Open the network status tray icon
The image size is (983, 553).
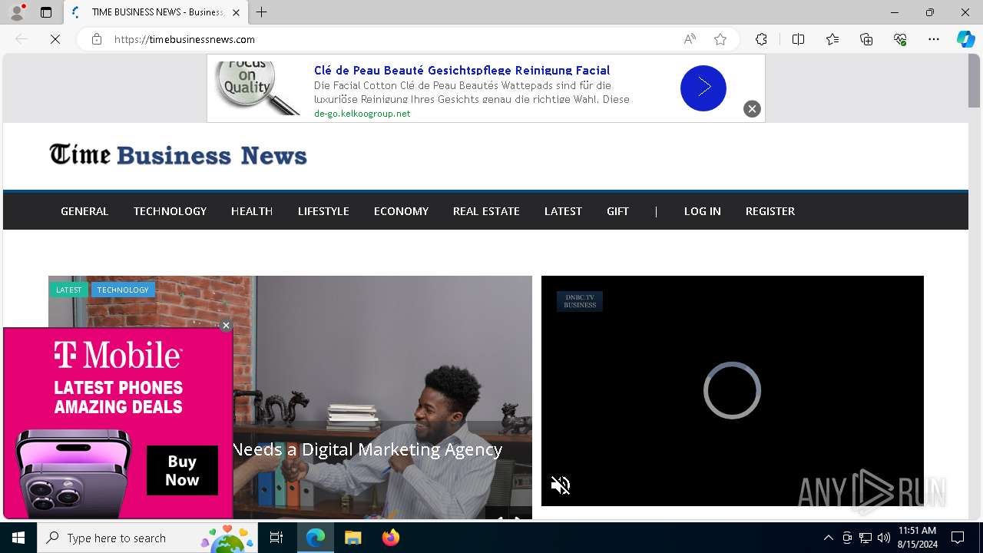tap(866, 538)
